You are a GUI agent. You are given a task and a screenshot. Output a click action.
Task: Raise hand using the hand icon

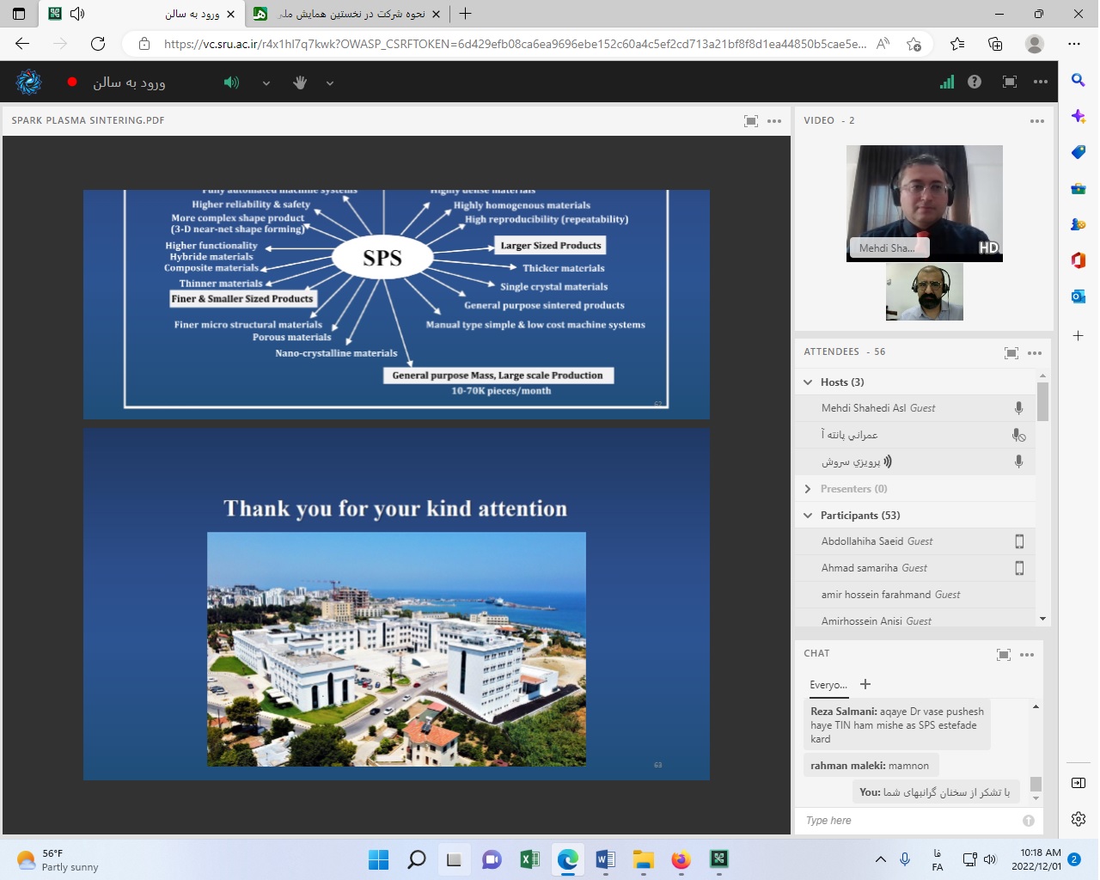click(300, 82)
